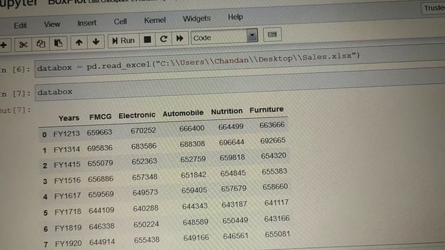Image resolution: width=445 pixels, height=250 pixels.
Task: Click Furniture value 663666
Action: [272, 125]
